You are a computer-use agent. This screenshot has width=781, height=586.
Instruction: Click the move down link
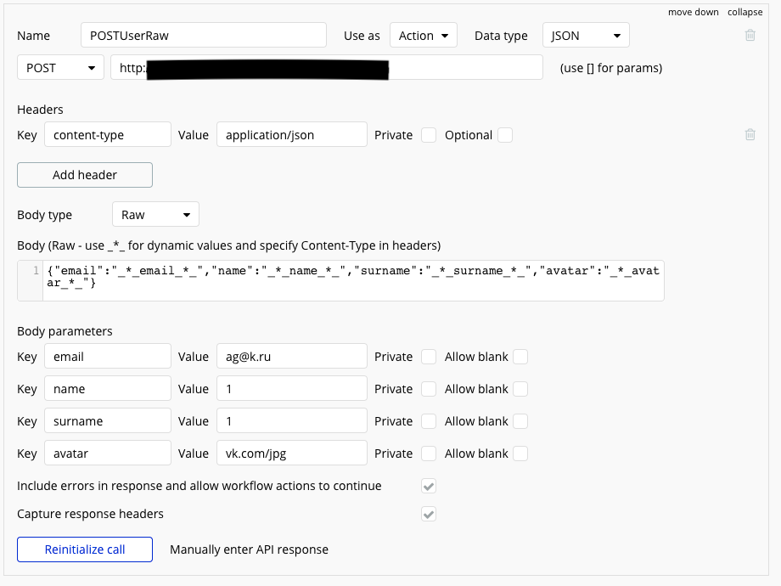coord(693,12)
